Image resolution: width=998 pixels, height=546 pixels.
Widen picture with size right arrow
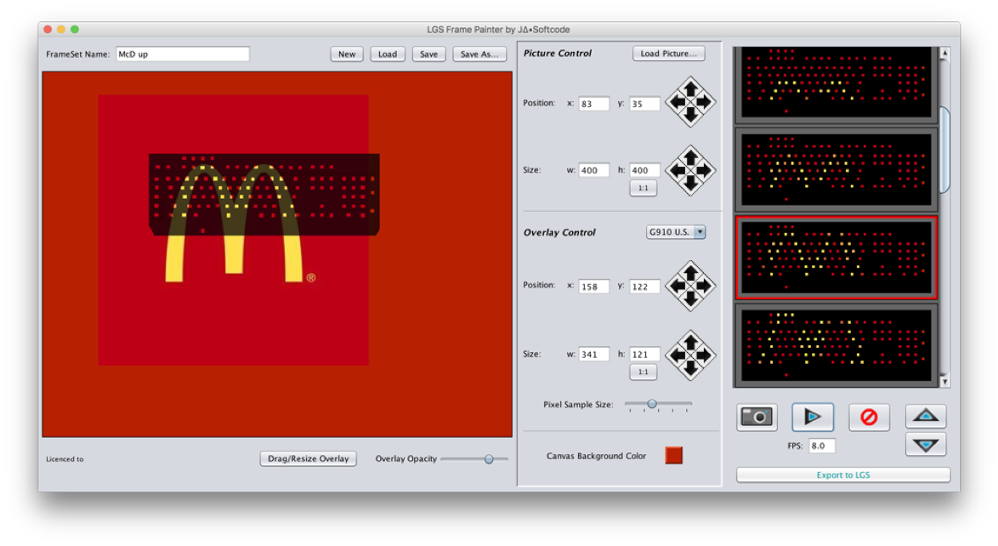tap(704, 170)
